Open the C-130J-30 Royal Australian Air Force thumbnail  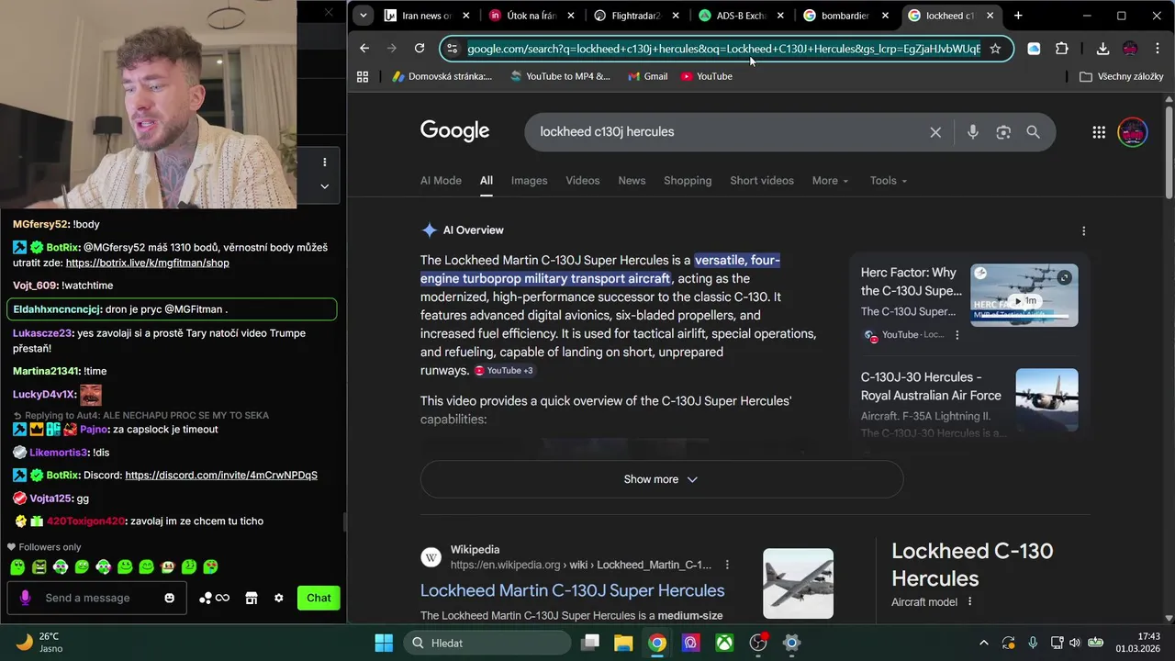1046,400
